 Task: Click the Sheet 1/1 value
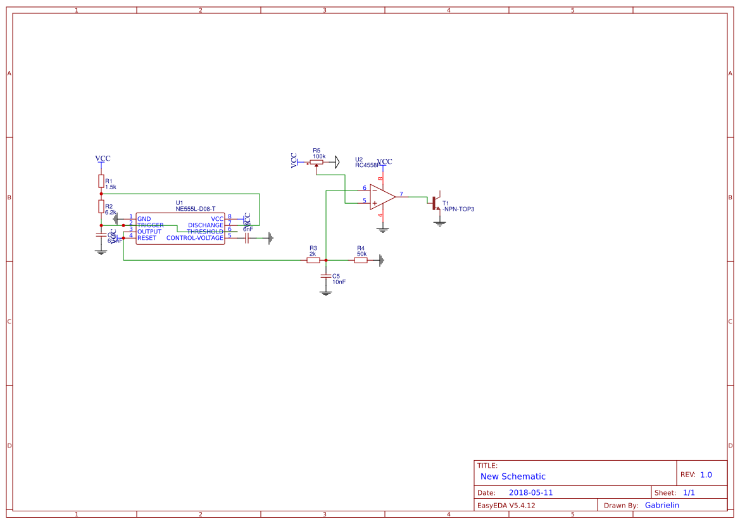pos(689,493)
